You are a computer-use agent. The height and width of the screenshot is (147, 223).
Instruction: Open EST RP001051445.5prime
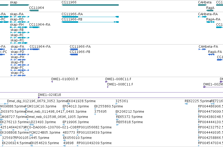[32, 138]
